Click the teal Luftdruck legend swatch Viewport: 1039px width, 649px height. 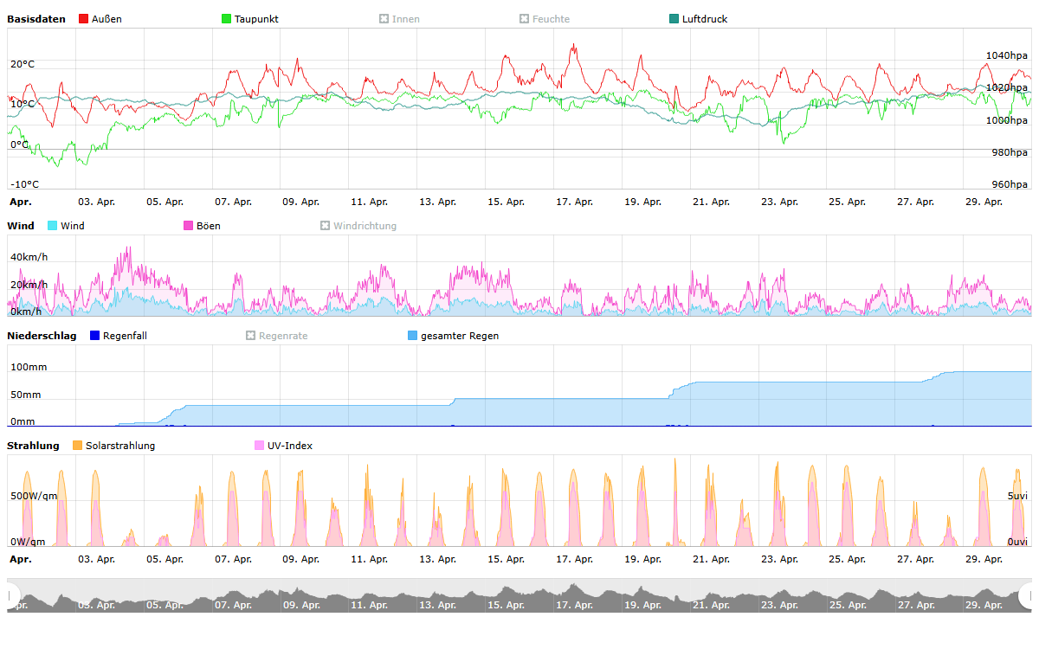tap(674, 19)
